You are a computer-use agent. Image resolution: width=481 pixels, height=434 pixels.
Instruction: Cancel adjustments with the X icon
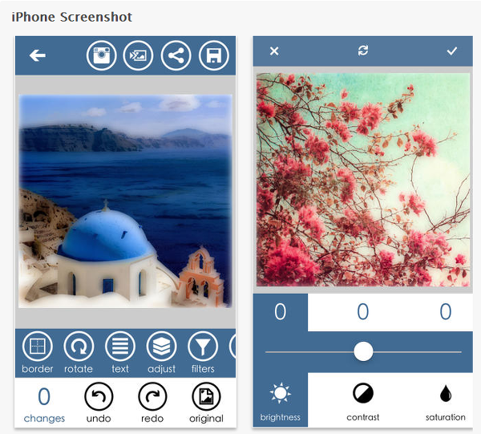tap(274, 51)
